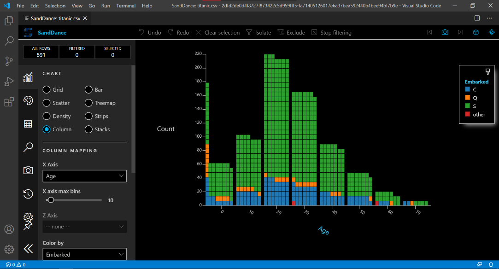This screenshot has height=269, width=499.
Task: Open Color by Embarked dropdown
Action: point(84,254)
